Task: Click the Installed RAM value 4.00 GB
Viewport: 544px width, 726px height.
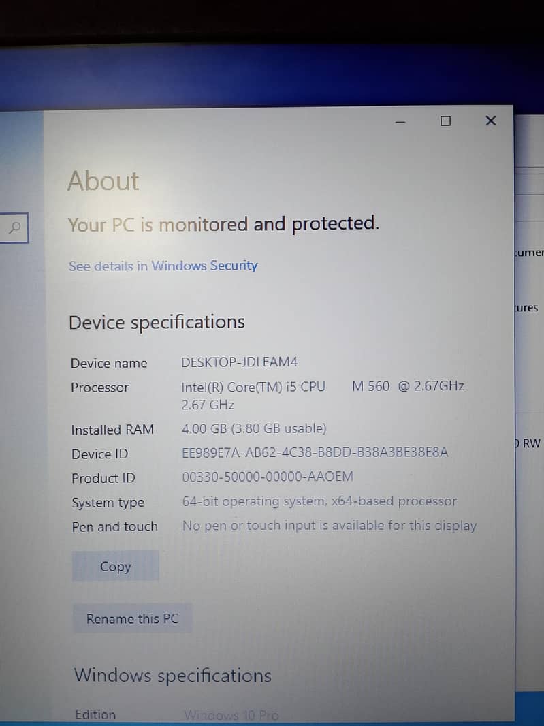Action: tap(254, 429)
